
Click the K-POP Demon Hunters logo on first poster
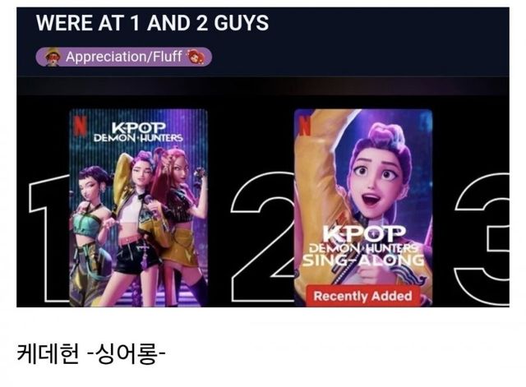pos(138,132)
